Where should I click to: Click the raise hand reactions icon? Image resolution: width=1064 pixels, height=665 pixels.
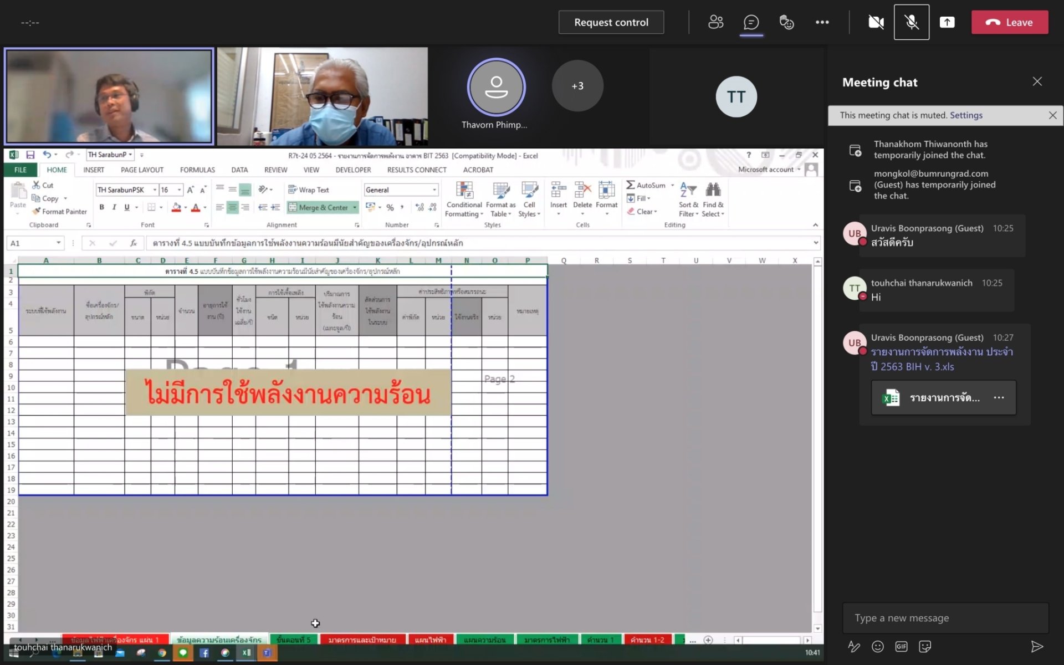click(x=786, y=22)
